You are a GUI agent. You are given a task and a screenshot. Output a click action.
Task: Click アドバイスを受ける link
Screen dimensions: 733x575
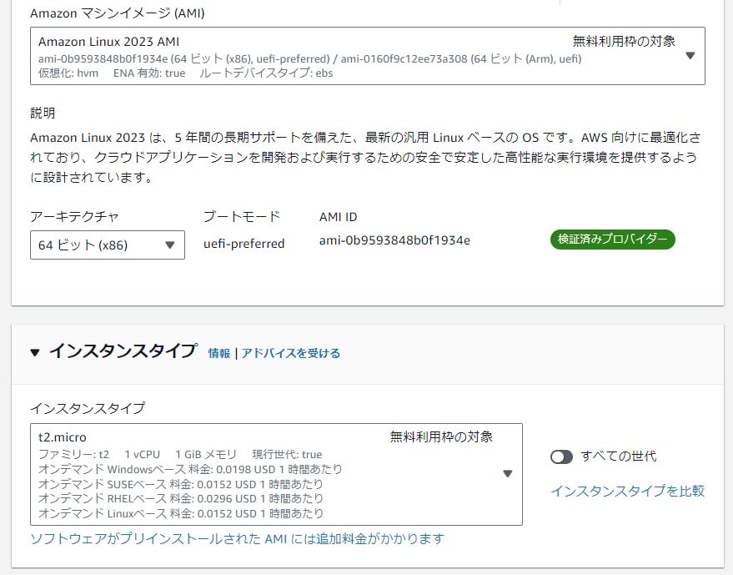(291, 353)
